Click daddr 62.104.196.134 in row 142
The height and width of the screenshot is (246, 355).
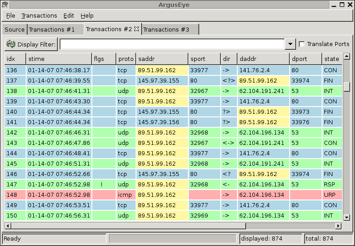[x=263, y=133]
